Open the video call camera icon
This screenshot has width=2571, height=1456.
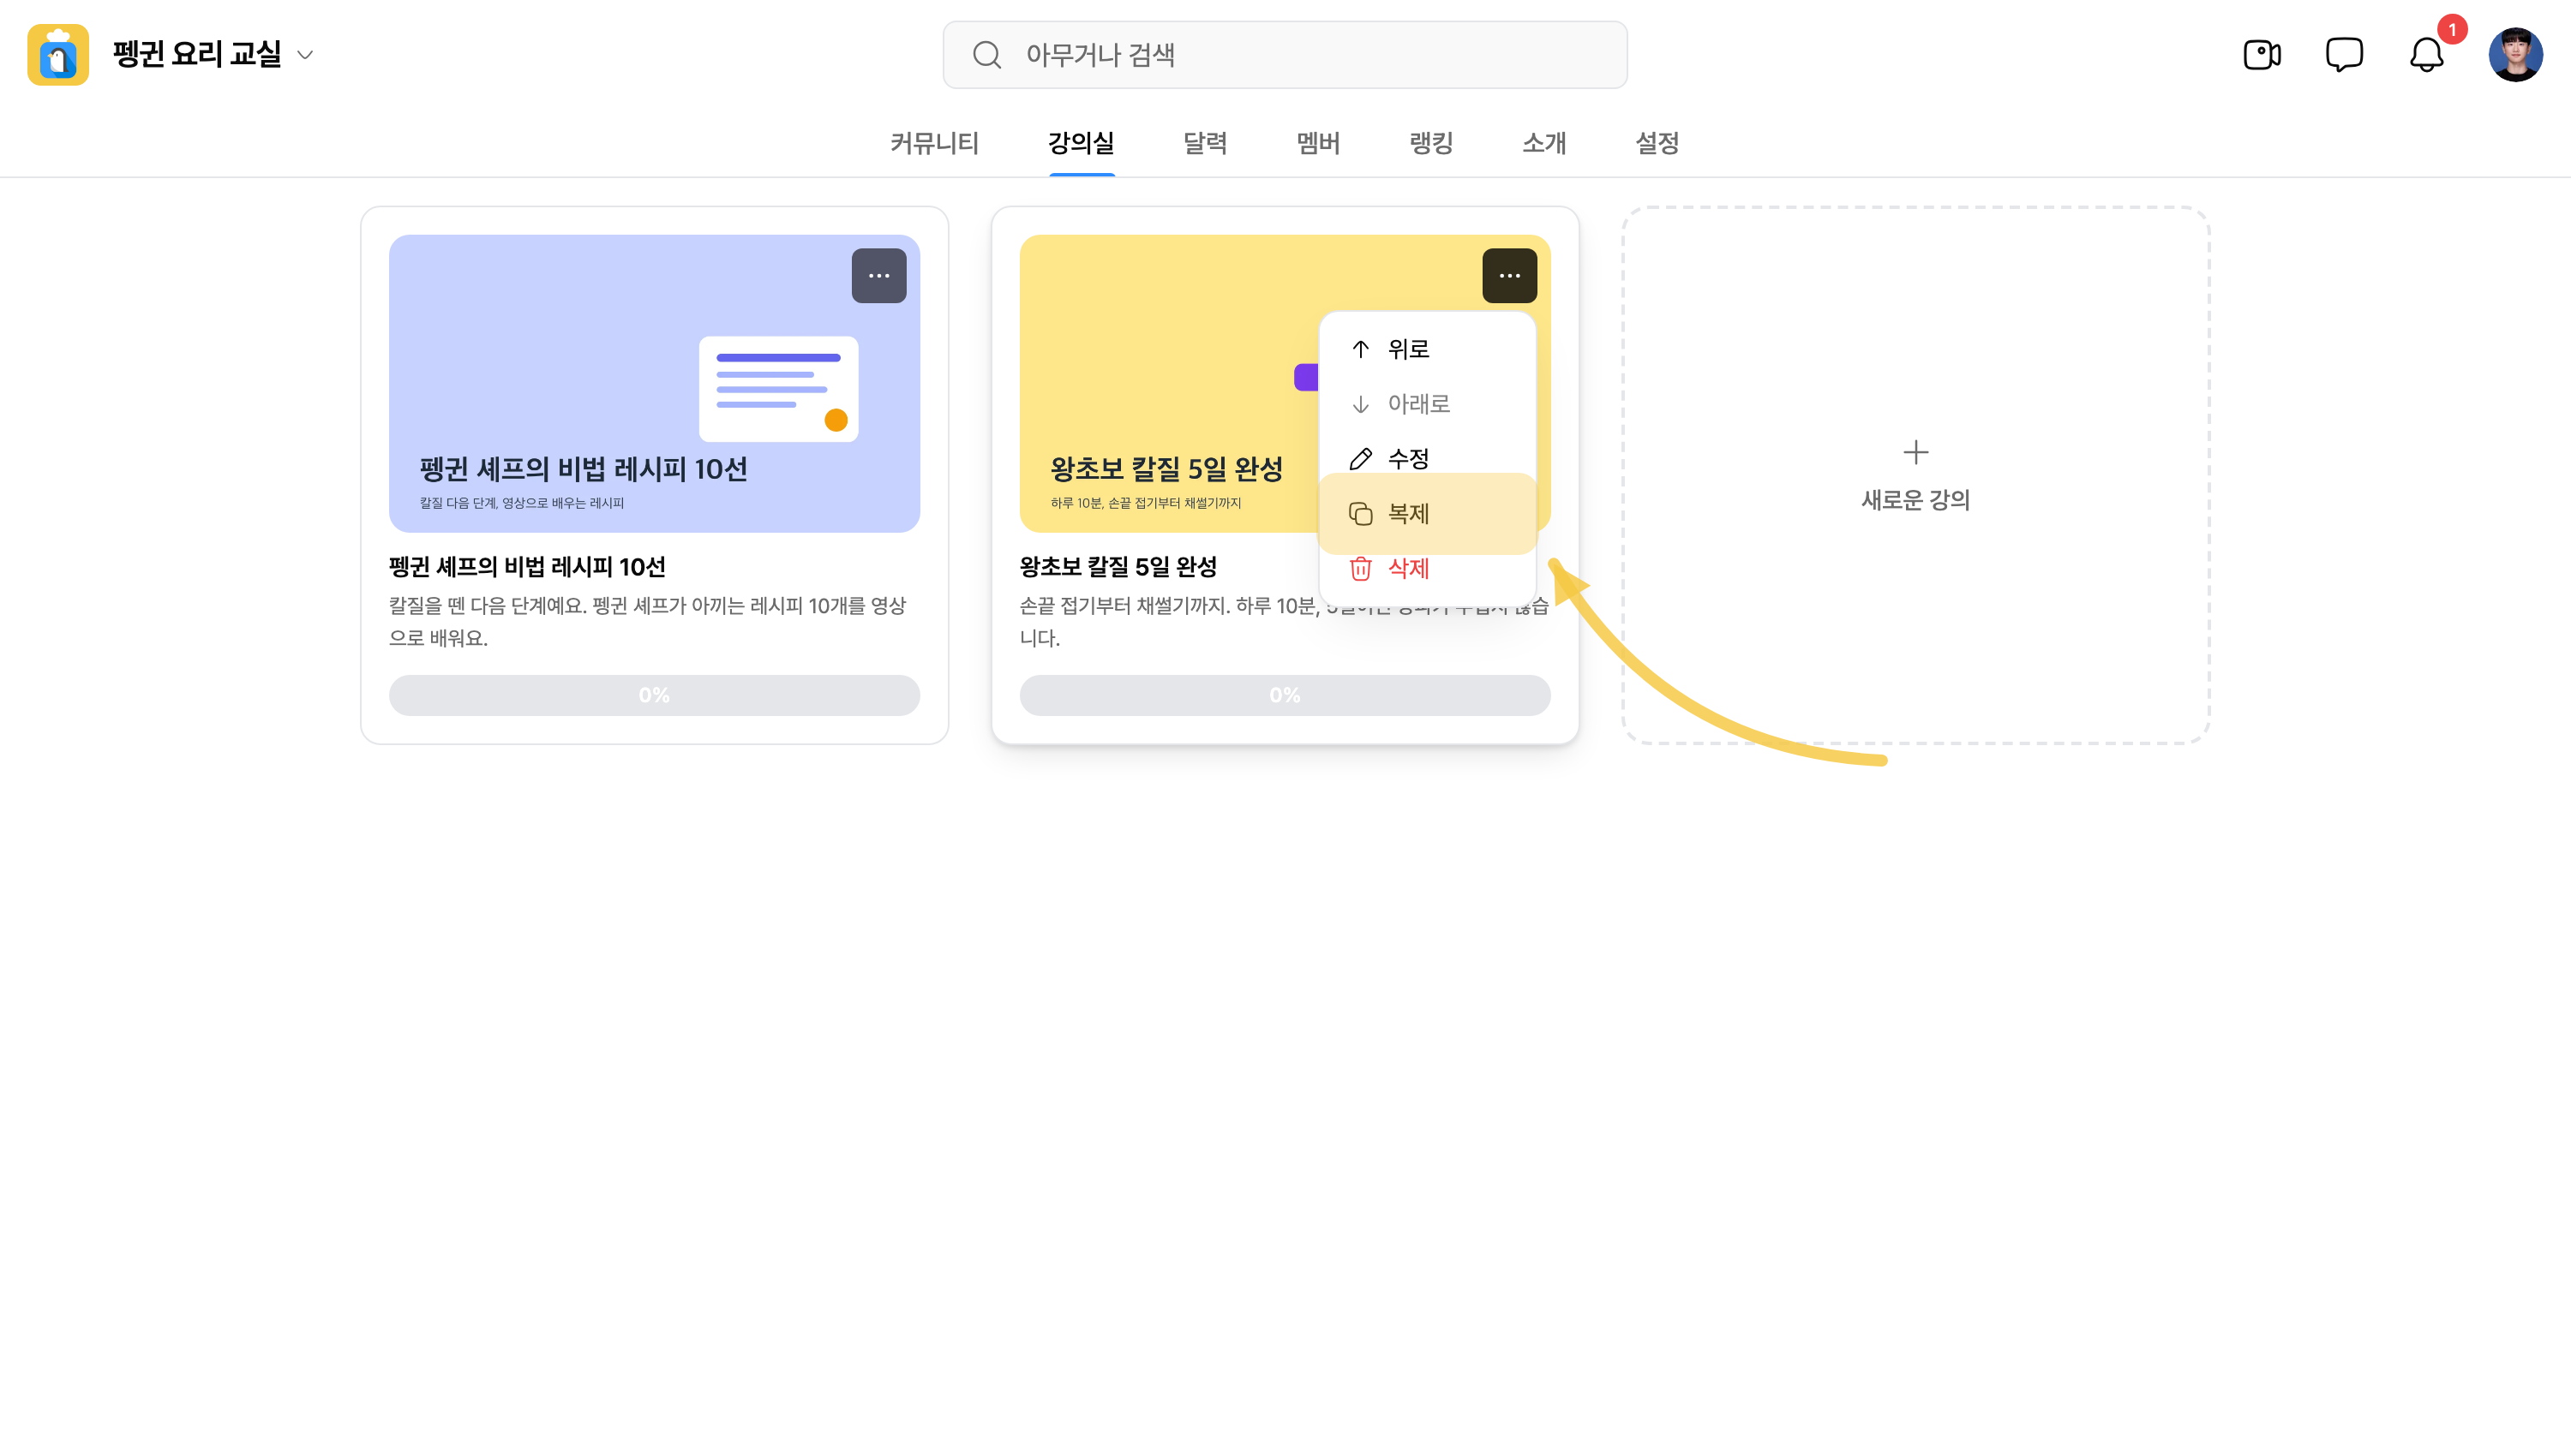pyautogui.click(x=2262, y=55)
